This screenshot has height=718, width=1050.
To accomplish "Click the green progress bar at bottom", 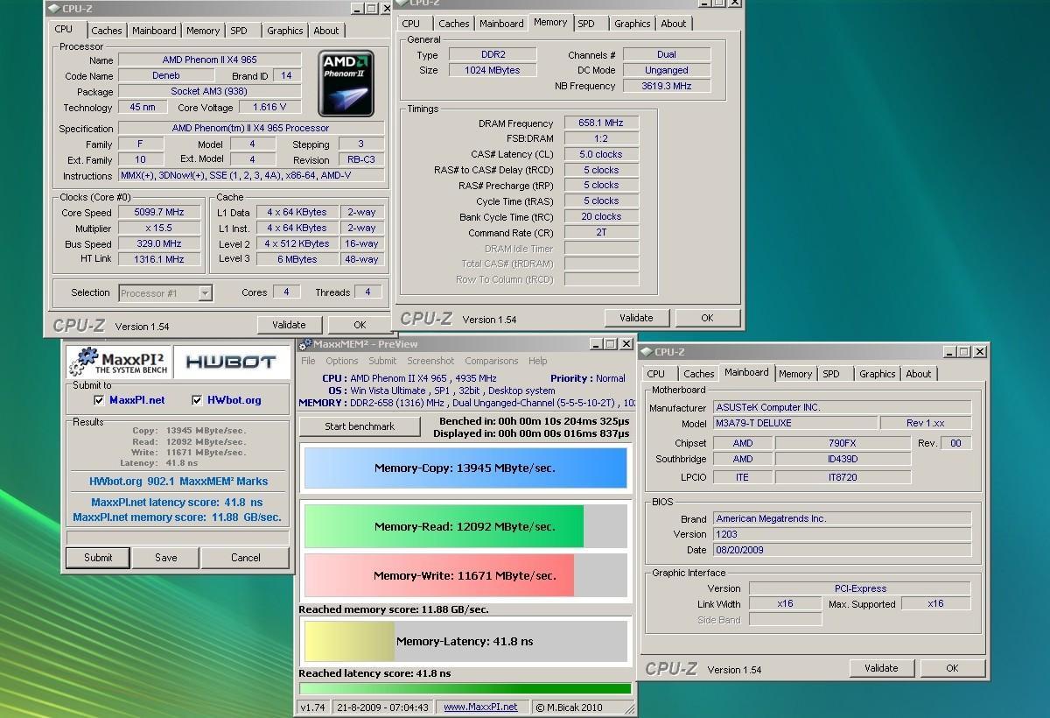I will [465, 689].
